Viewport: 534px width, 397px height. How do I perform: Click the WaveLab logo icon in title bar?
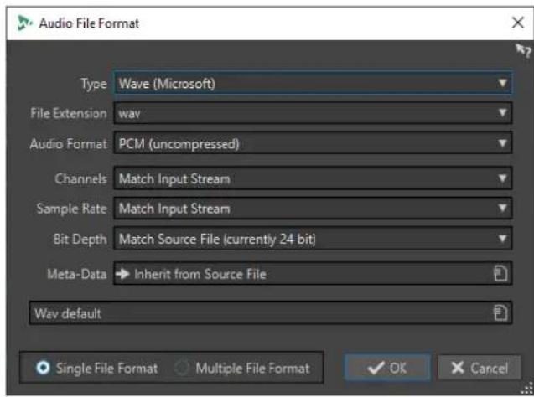(x=24, y=23)
